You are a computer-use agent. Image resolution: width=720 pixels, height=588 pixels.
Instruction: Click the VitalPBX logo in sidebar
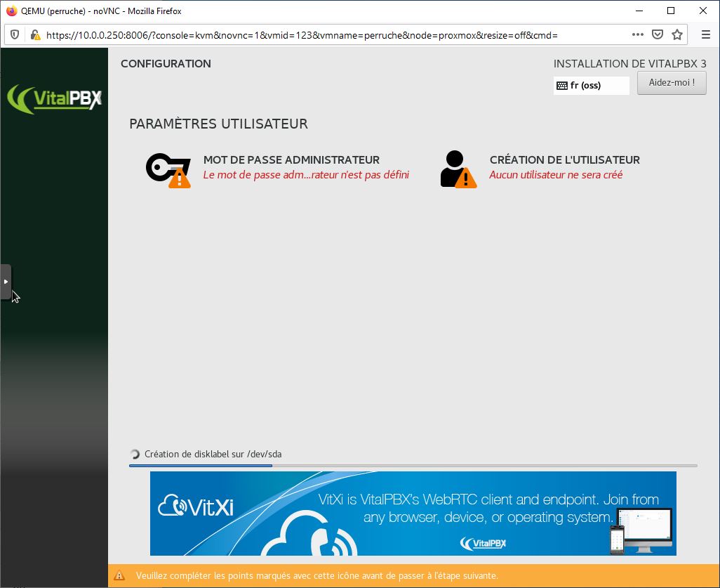[54, 98]
